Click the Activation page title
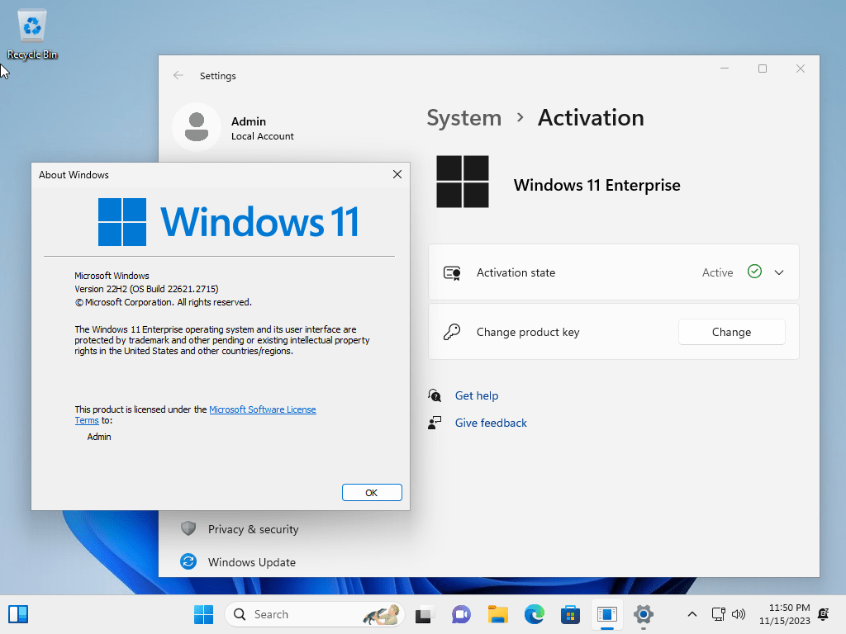Viewport: 846px width, 634px height. [591, 117]
